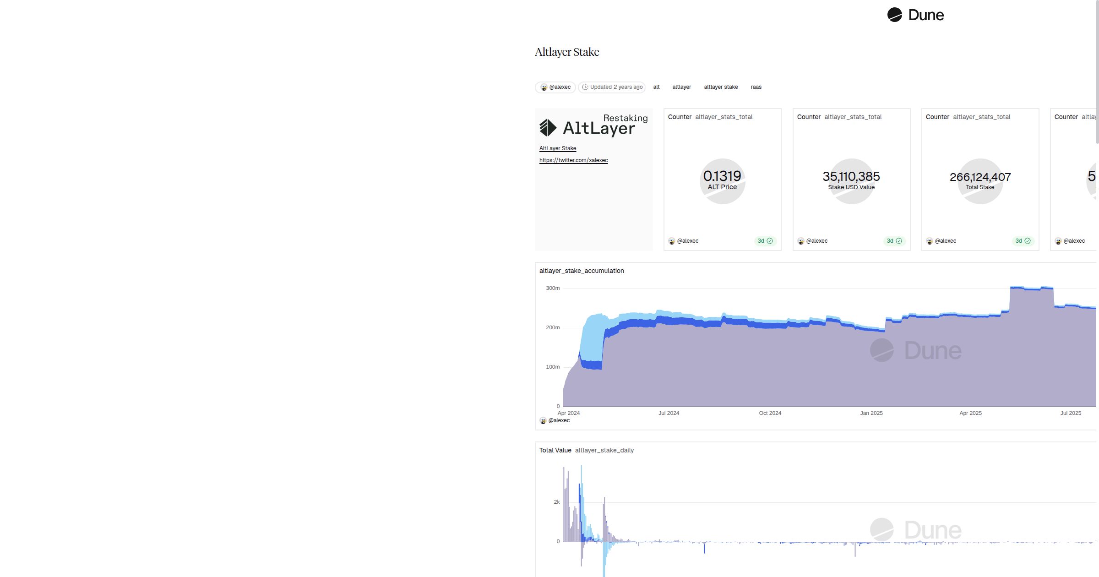Open the twitter.com/xalexec link
1099x577 pixels.
(x=573, y=160)
